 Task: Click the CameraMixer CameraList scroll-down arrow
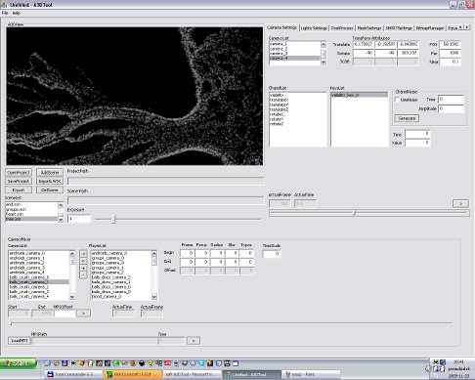[x=72, y=297]
